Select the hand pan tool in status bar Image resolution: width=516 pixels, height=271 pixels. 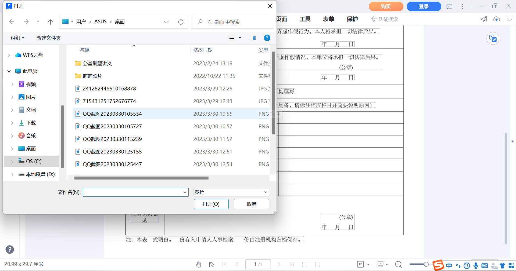(x=198, y=264)
